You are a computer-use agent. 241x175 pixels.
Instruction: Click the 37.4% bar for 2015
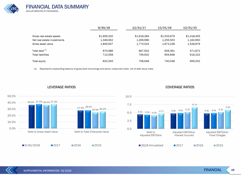tap(54, 116)
